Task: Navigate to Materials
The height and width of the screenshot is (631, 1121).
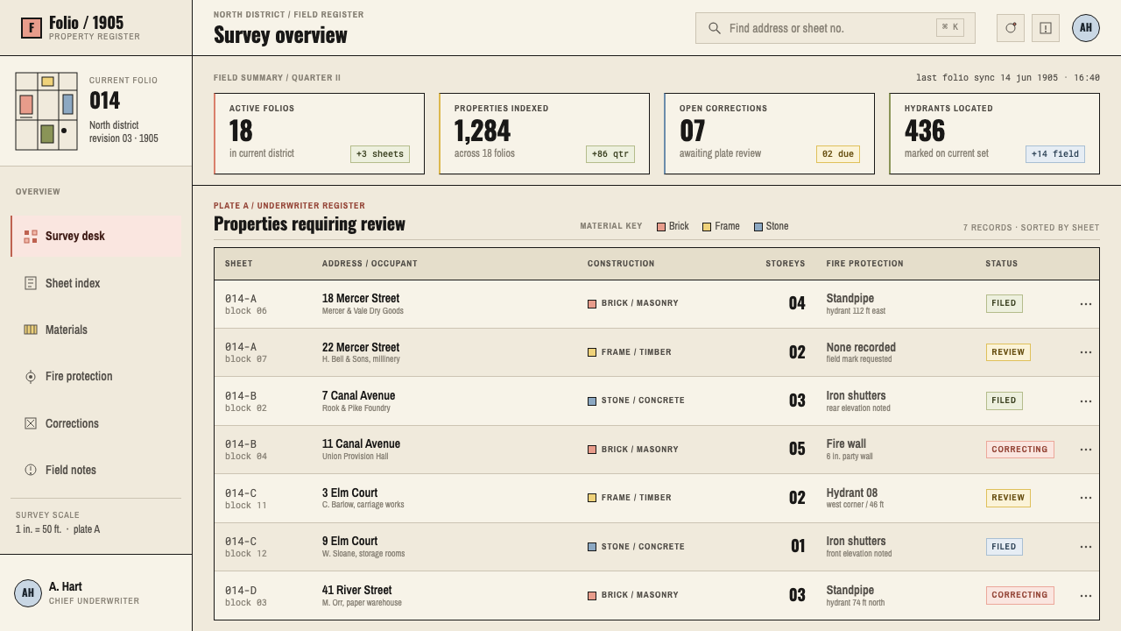Action: click(x=96, y=330)
